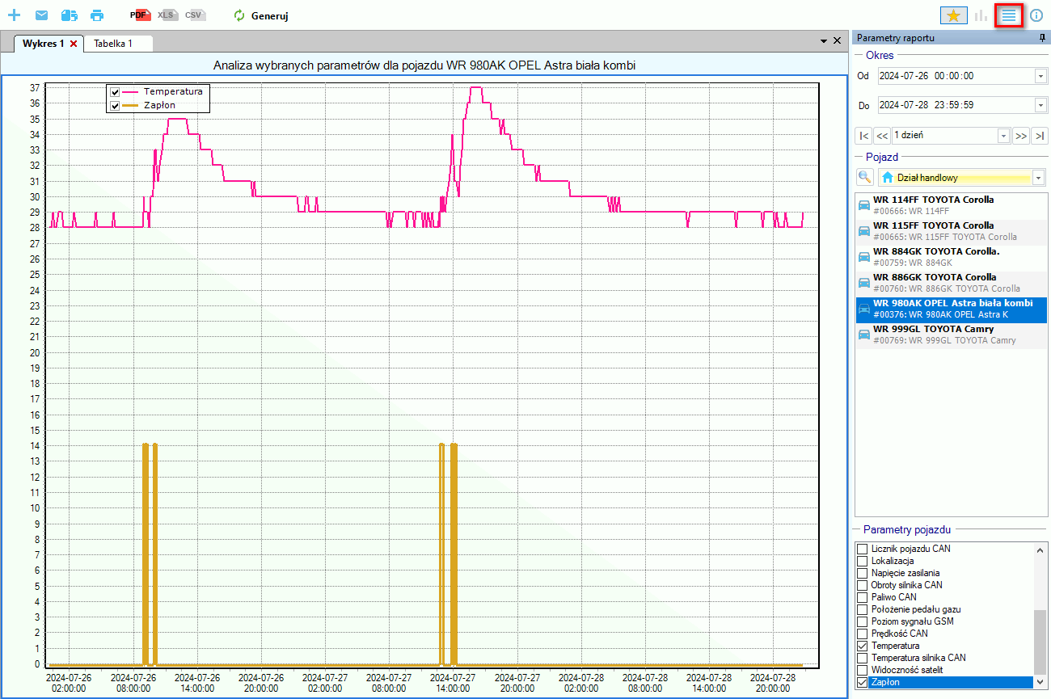
Task: Close the Wykres 1 tab
Action: (x=74, y=44)
